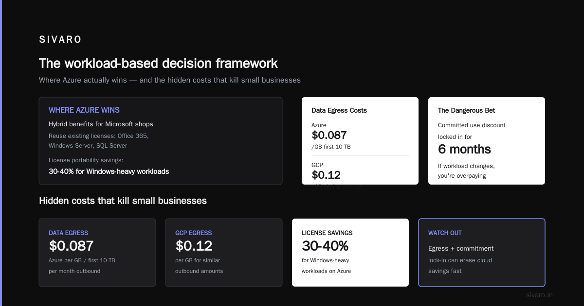Click "workloads on Azure" line
The image size is (584, 306).
(x=326, y=271)
